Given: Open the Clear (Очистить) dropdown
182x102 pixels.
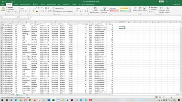Looking at the screenshot, I should 153,12.
